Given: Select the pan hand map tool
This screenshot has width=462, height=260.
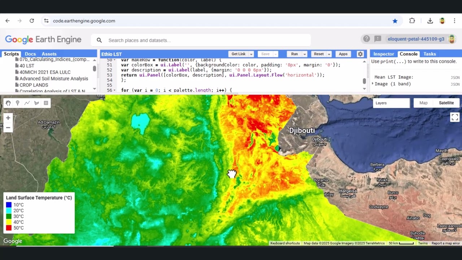Looking at the screenshot, I should (8, 103).
